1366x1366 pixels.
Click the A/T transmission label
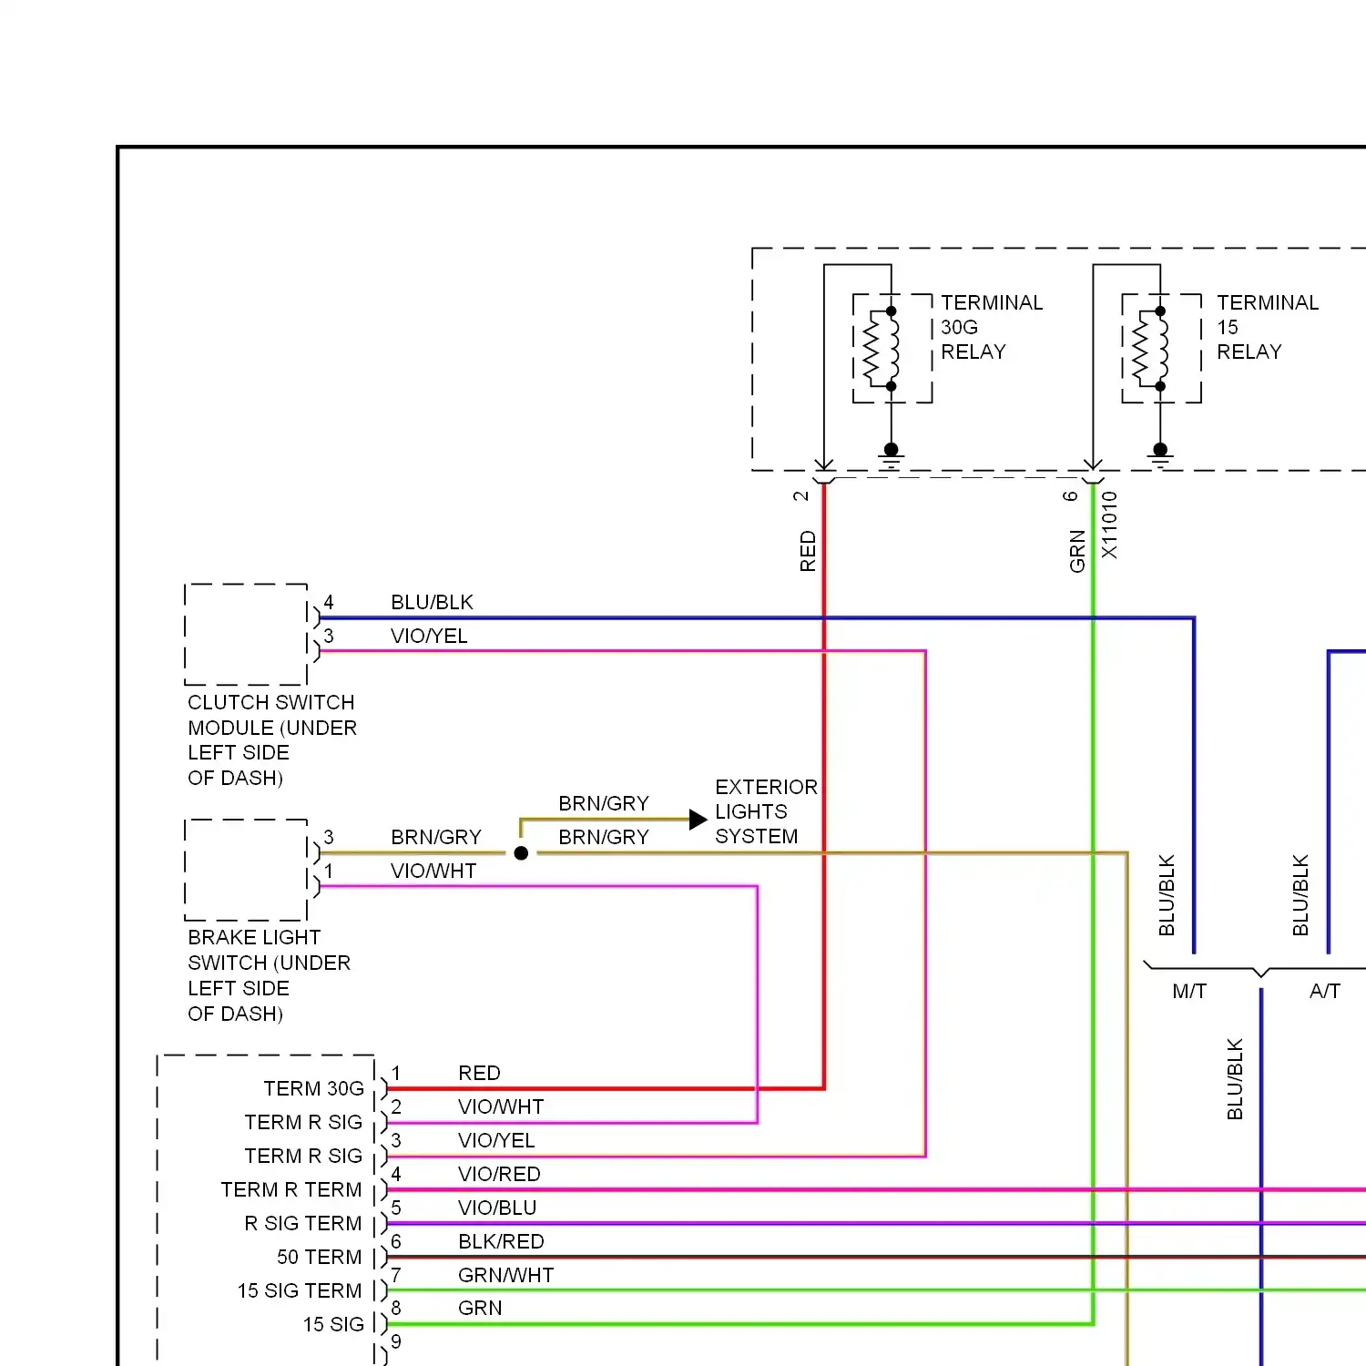(x=1325, y=992)
